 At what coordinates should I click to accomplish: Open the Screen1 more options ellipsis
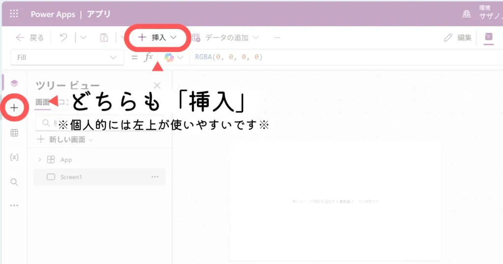pyautogui.click(x=155, y=177)
